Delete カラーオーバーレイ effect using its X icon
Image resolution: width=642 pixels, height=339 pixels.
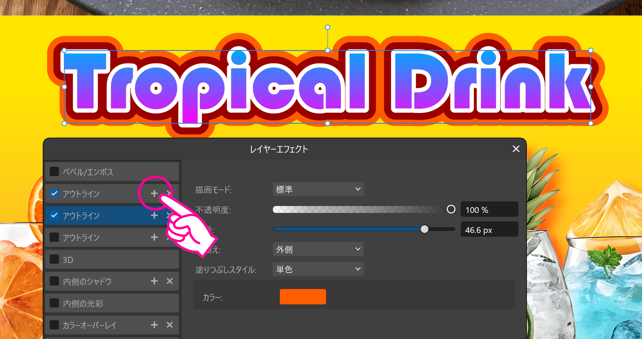[x=170, y=325]
